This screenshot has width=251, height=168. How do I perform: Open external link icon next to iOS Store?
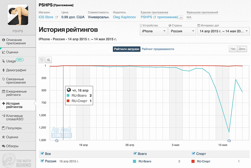tap(56, 17)
